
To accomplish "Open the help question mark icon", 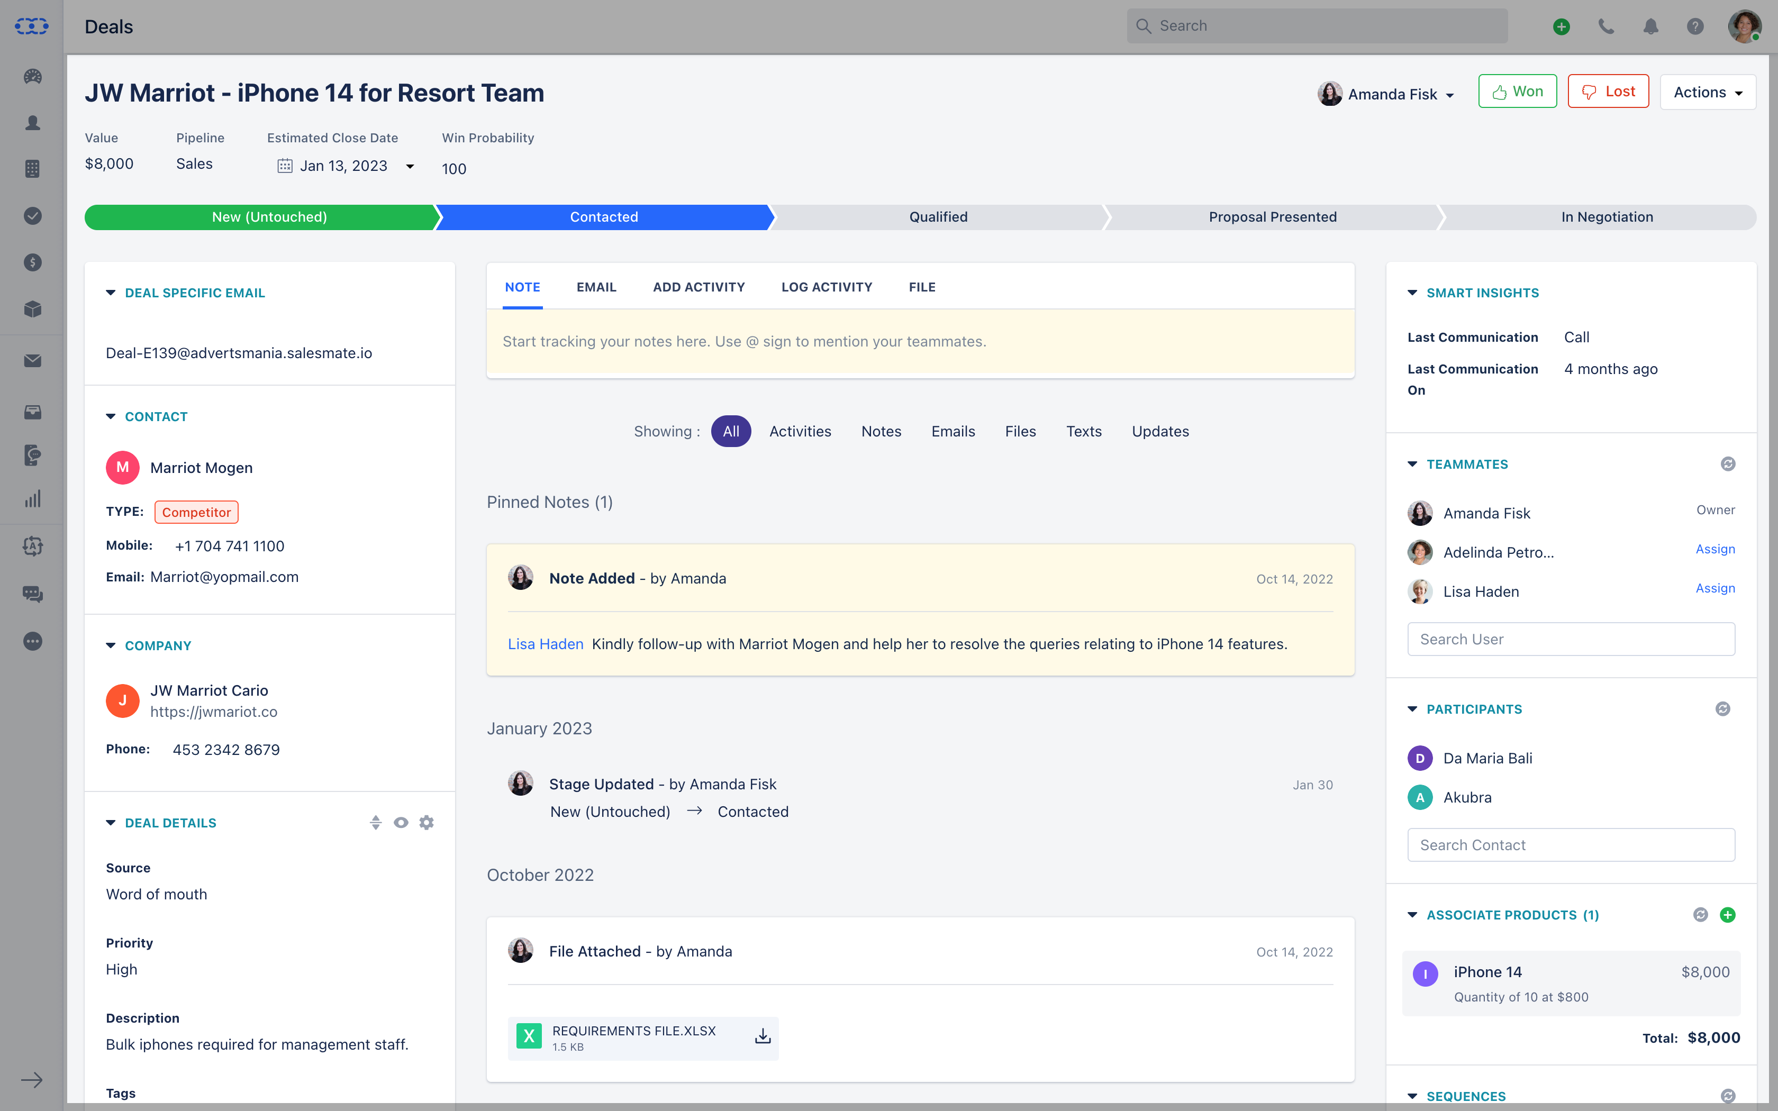I will 1695,26.
